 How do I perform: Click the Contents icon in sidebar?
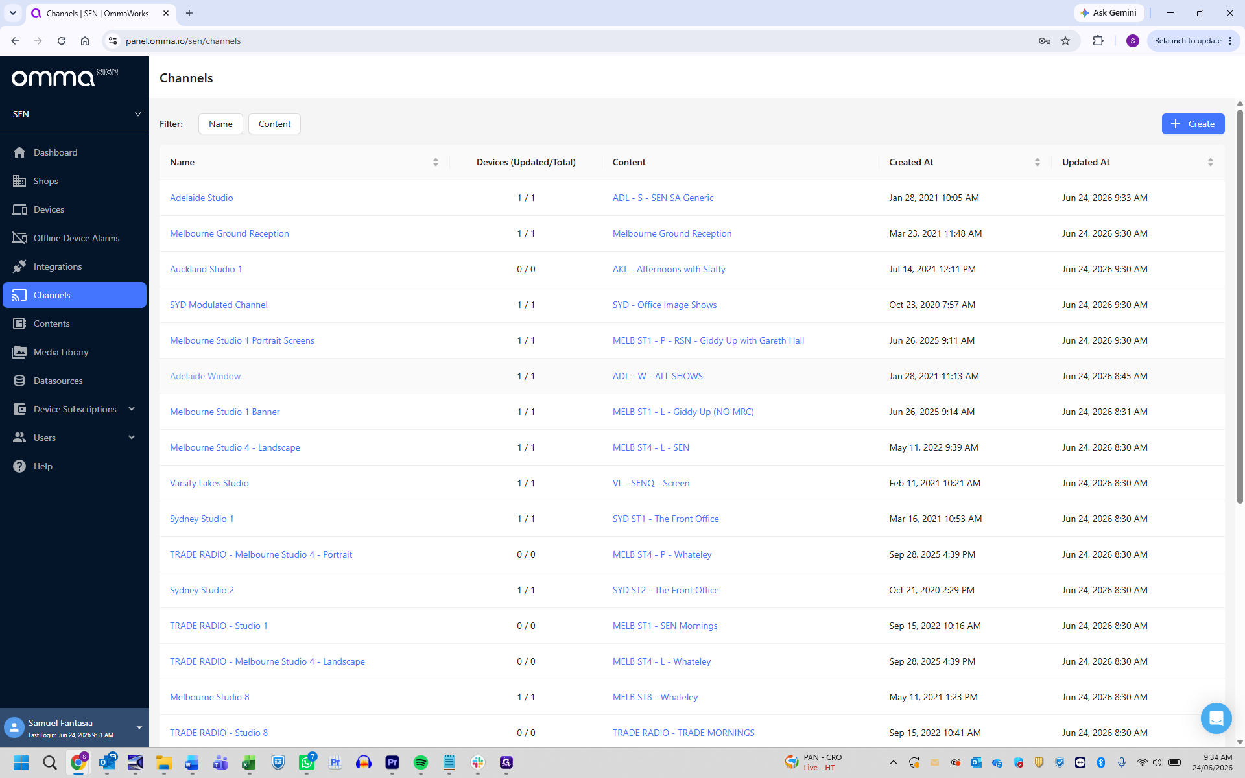(19, 324)
